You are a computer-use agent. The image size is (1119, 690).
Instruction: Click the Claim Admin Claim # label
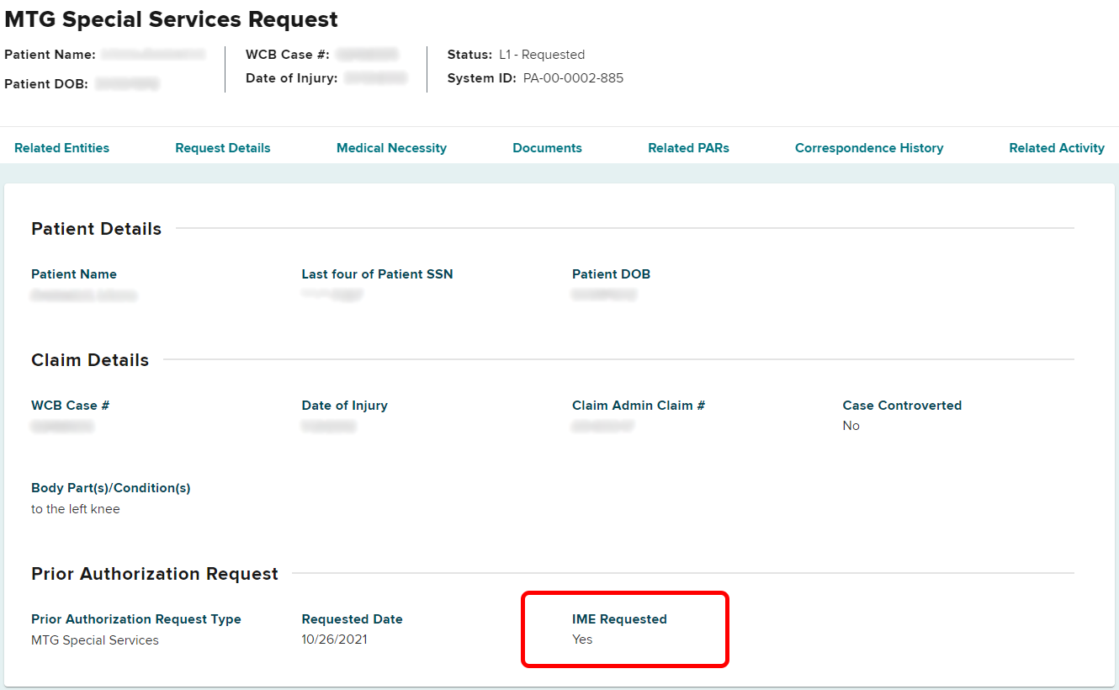(x=638, y=406)
